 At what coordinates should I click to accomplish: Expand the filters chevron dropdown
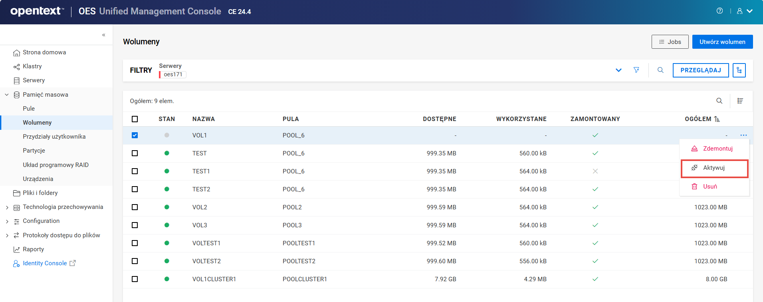tap(618, 70)
